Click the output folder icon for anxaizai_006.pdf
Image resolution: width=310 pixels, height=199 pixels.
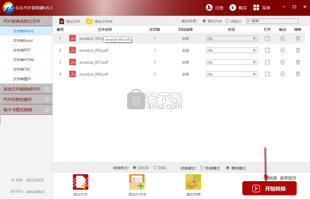pyautogui.click(x=283, y=50)
